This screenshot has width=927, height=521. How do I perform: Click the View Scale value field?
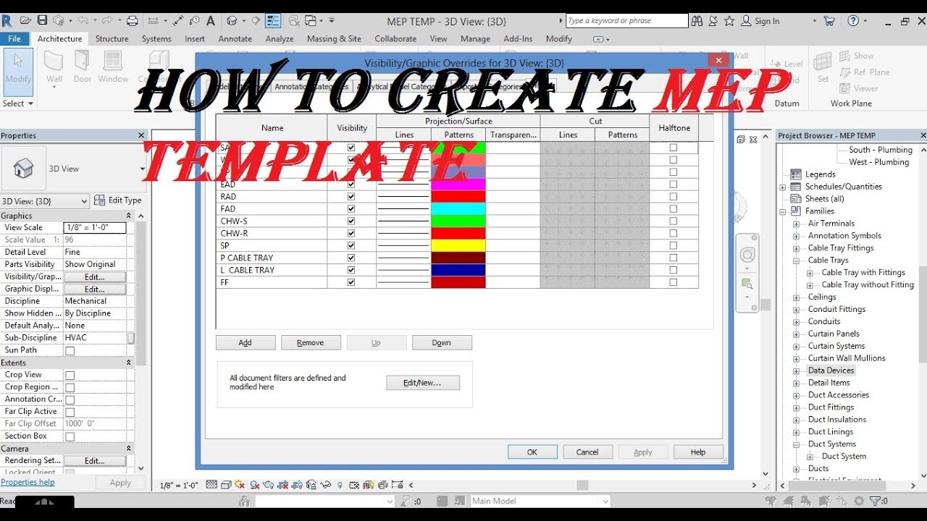coord(95,227)
